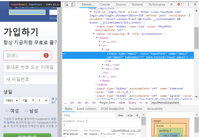Click Elements panel scrollbar thumb
199x137 pixels.
[x=196, y=38]
